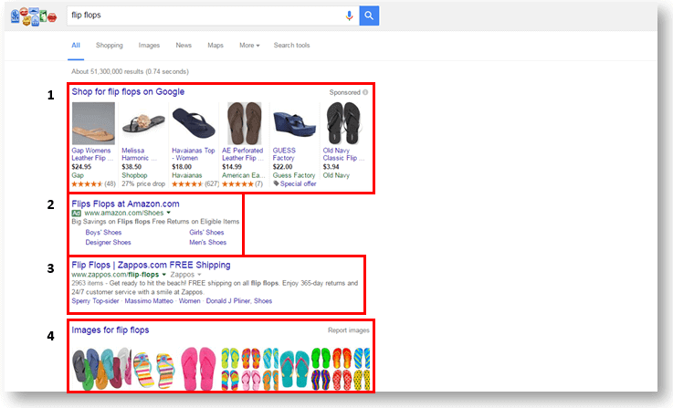This screenshot has width=673, height=408.
Task: Expand the zappos.com URL dropdown arrow
Action: (164, 275)
